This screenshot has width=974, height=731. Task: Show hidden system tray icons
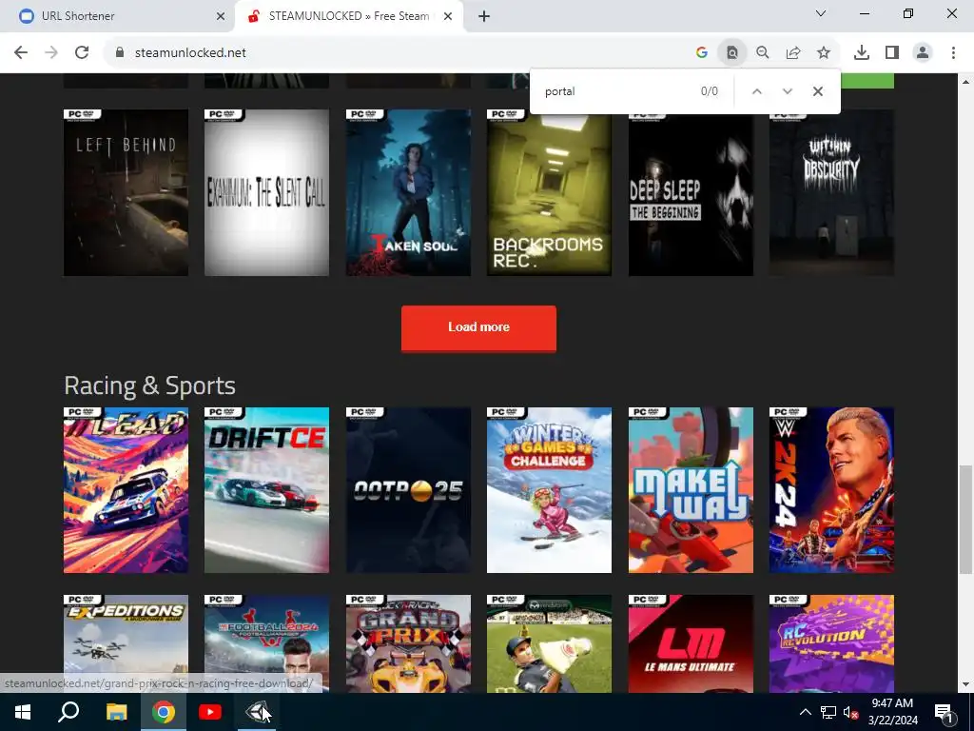click(805, 712)
